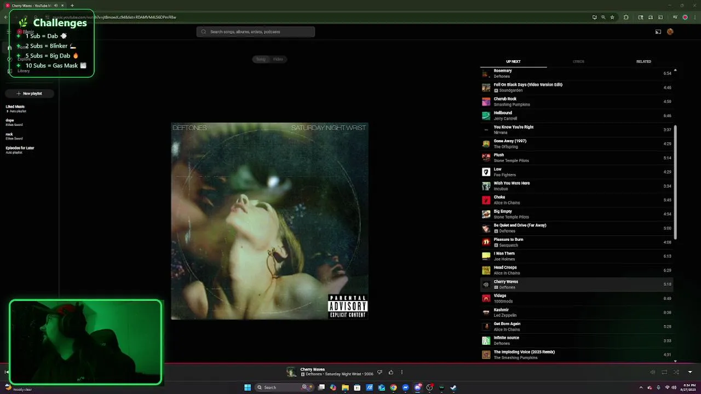Click the queue vertical scrollbar thumb
701x394 pixels.
pyautogui.click(x=675, y=182)
